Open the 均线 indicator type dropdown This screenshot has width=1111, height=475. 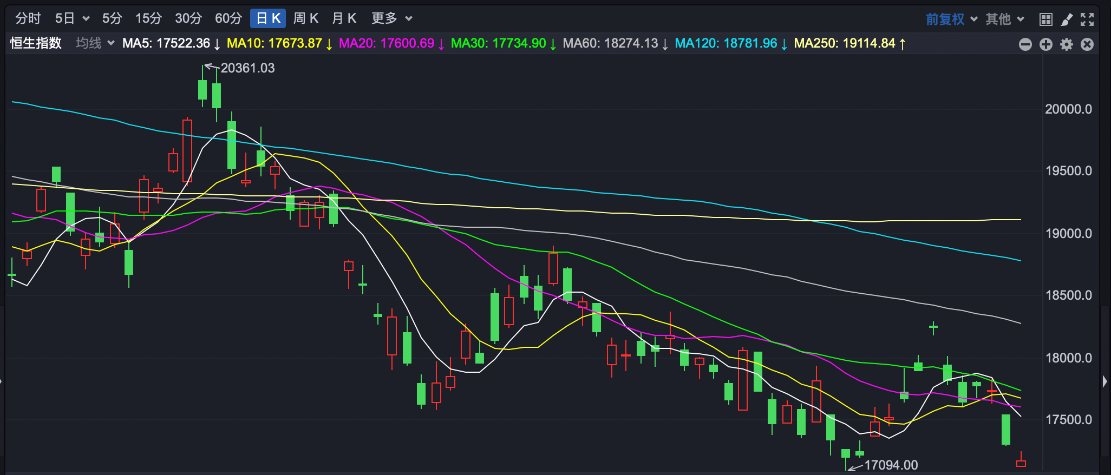pyautogui.click(x=95, y=43)
